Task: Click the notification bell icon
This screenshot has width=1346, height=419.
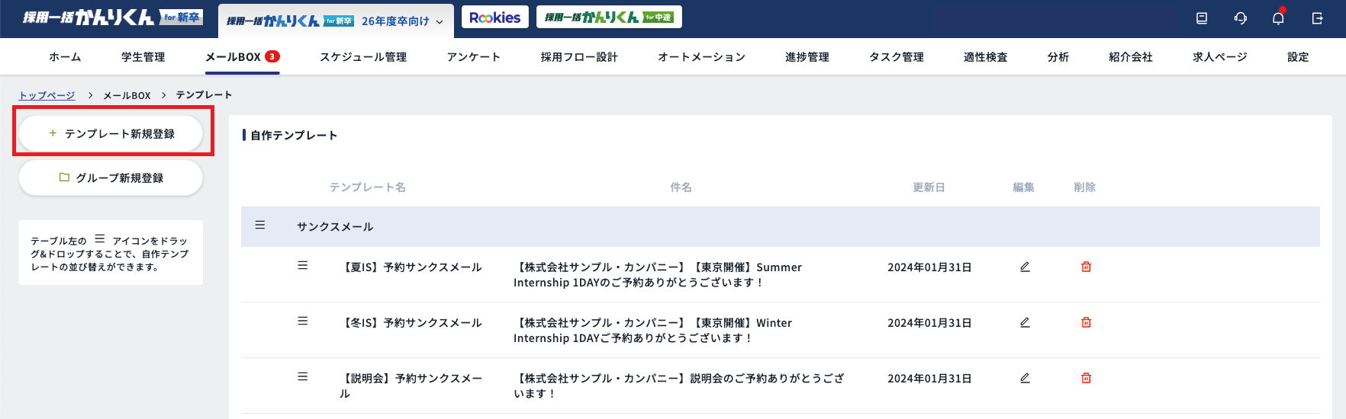Action: (x=1278, y=18)
